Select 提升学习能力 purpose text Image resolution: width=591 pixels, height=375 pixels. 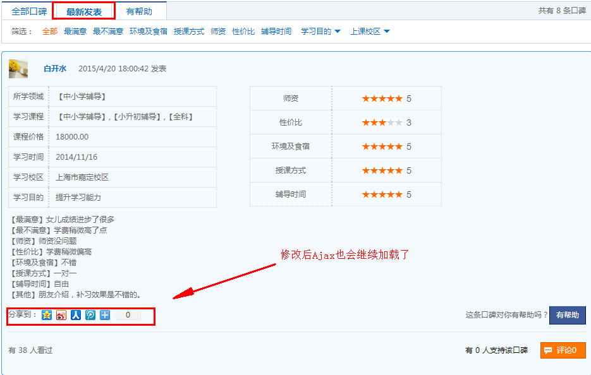point(78,198)
